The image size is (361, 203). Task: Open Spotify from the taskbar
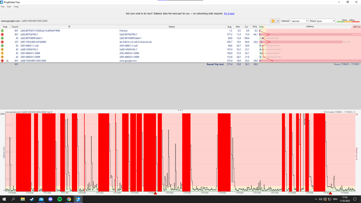pos(59,199)
